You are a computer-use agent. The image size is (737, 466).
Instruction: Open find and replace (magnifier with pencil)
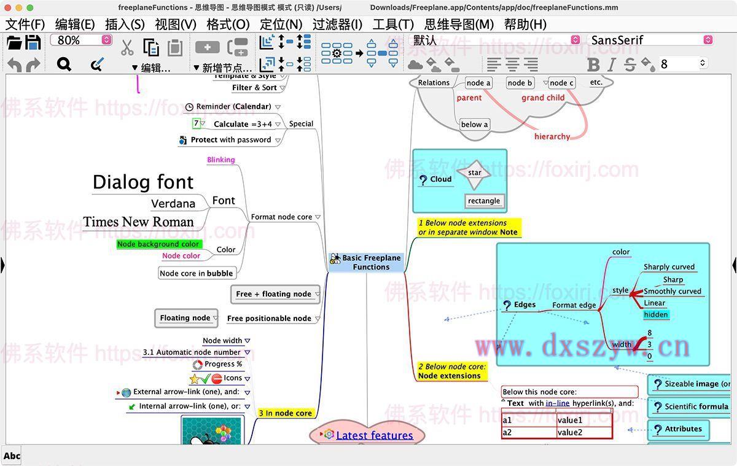[96, 64]
